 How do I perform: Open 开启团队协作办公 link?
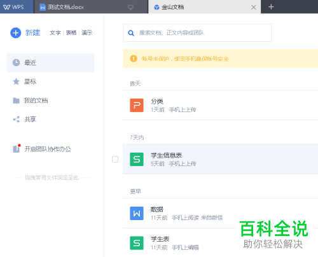pos(48,149)
